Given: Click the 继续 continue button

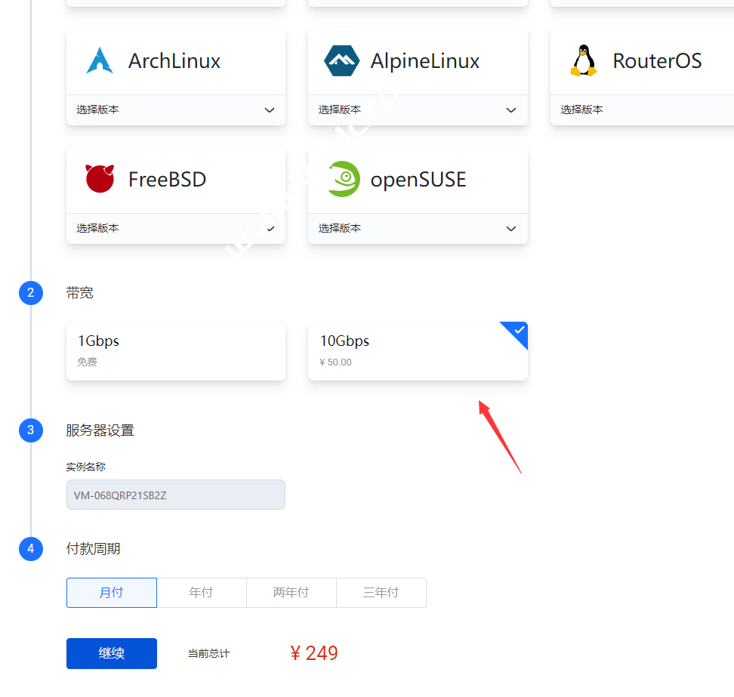Looking at the screenshot, I should tap(112, 653).
